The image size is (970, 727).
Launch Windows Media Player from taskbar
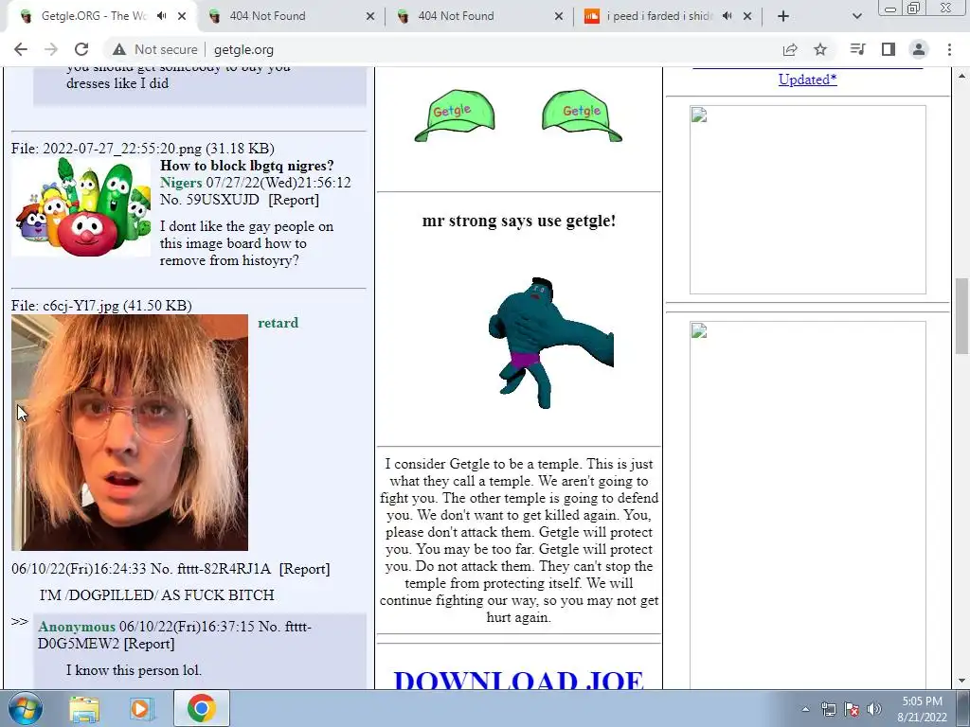click(x=141, y=708)
